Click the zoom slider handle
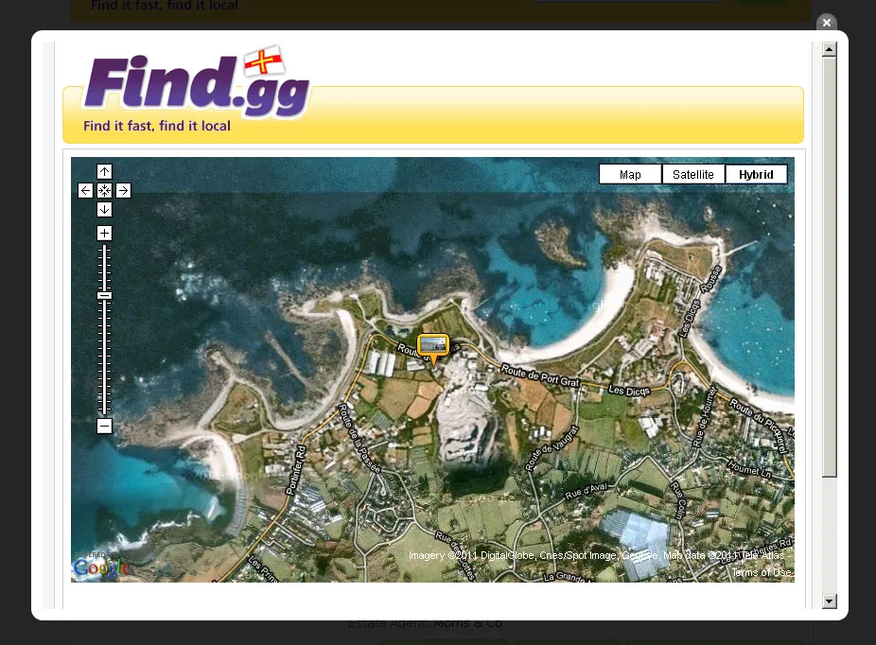876x645 pixels. tap(104, 295)
